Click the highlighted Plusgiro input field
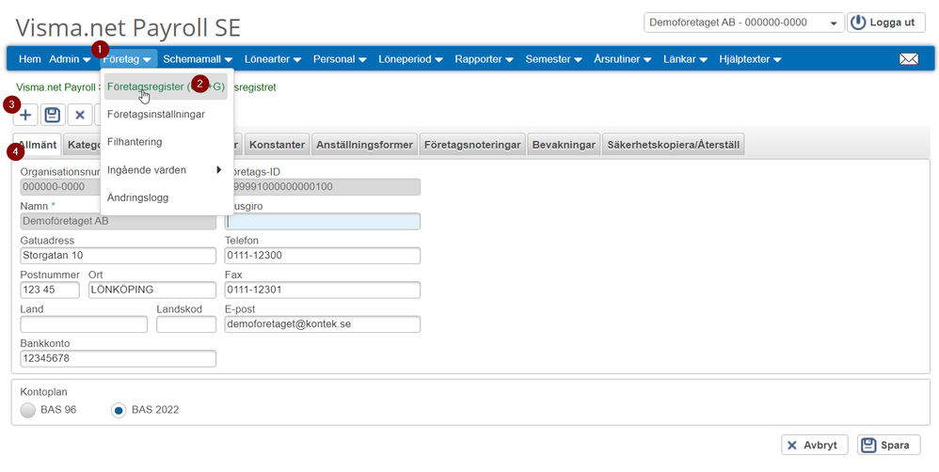This screenshot has height=472, width=939. tap(322, 221)
